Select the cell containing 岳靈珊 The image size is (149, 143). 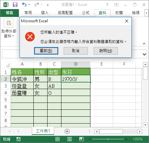click(22, 93)
